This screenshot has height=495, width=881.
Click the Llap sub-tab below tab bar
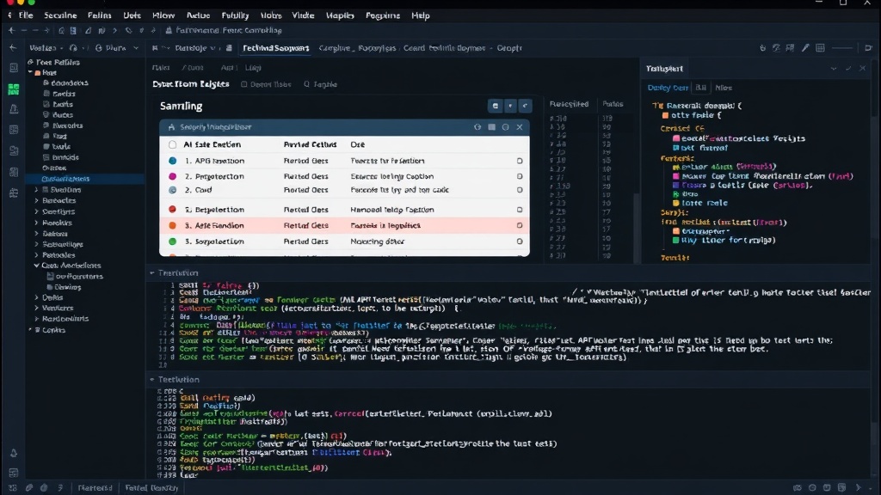(x=253, y=68)
